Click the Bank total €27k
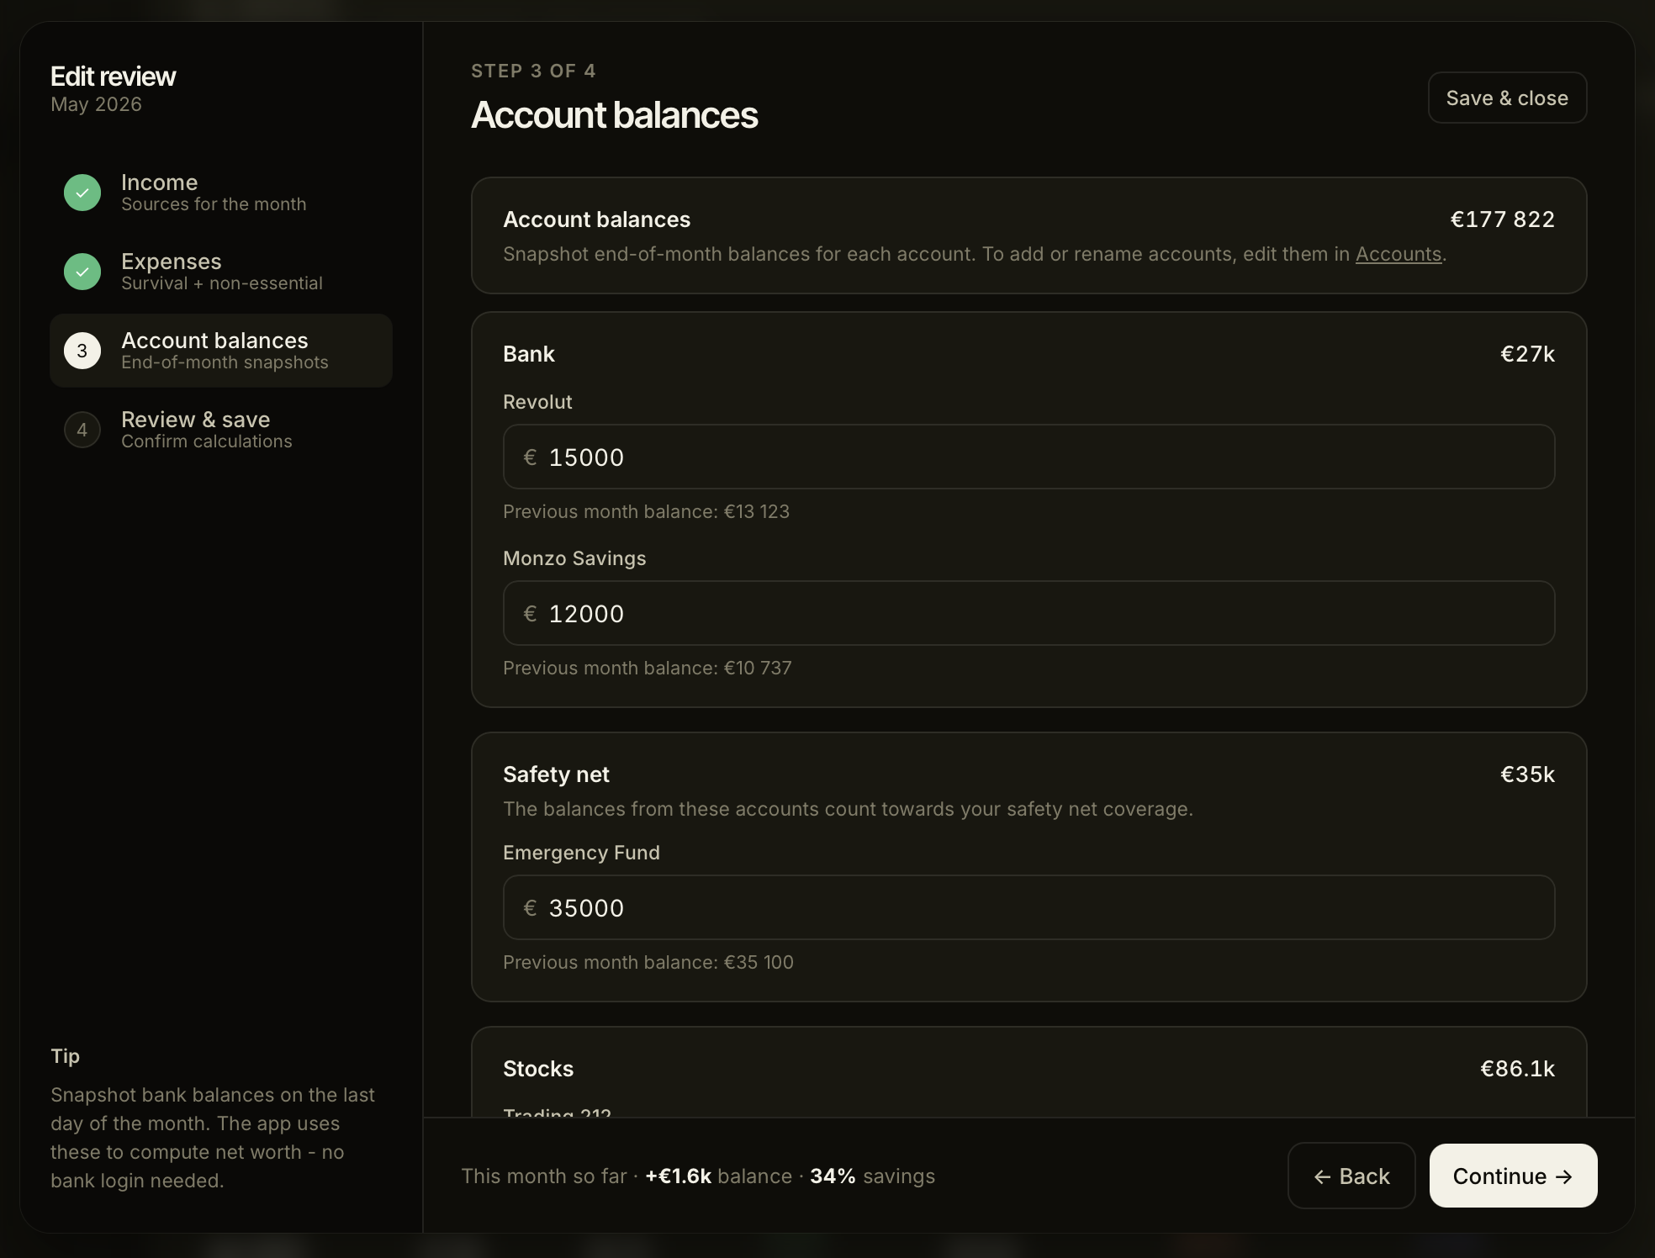Screen dimensions: 1655x1258 point(1527,354)
